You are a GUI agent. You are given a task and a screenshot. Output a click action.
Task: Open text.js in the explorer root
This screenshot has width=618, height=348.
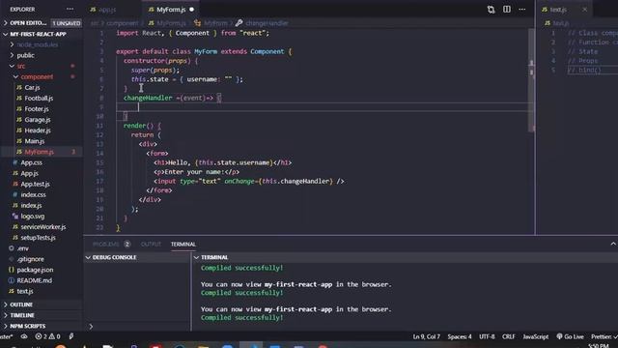tap(25, 291)
